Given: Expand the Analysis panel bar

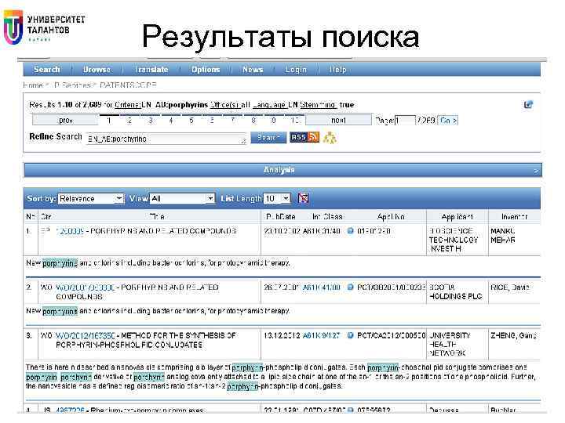Looking at the screenshot, I should tap(282, 170).
